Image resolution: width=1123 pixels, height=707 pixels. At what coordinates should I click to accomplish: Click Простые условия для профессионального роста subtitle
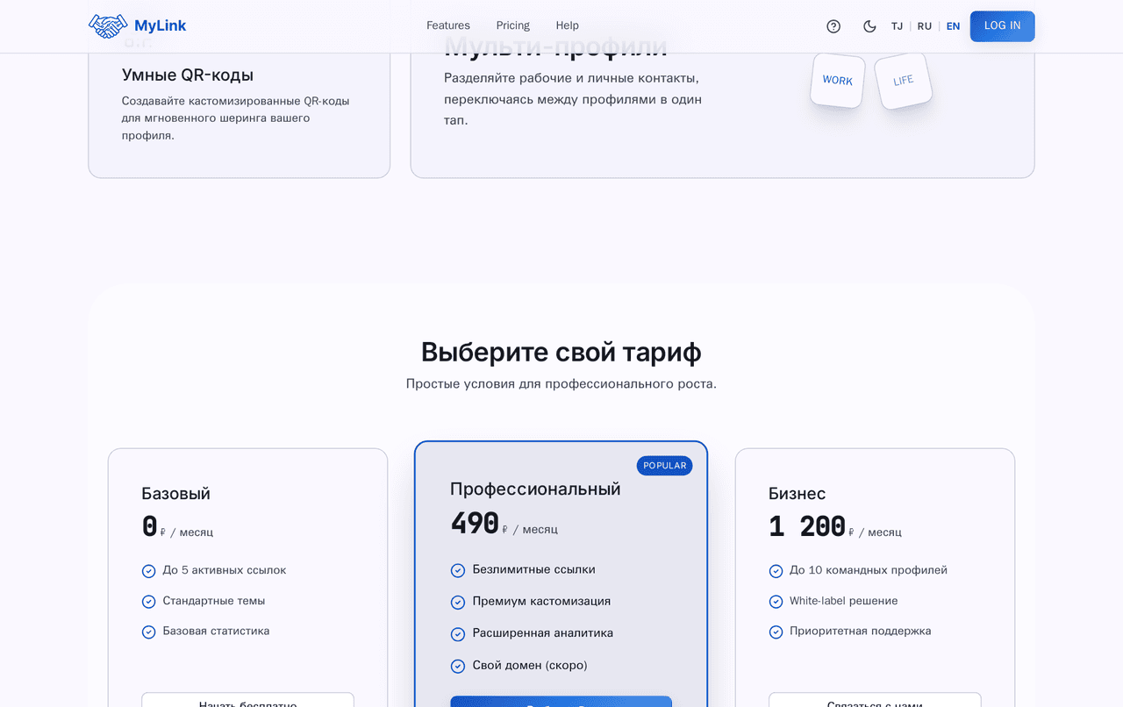[x=561, y=383]
